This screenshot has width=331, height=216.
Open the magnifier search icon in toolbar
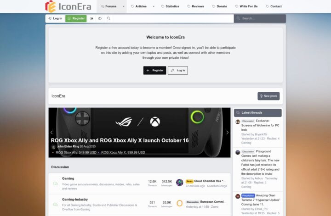[108, 18]
